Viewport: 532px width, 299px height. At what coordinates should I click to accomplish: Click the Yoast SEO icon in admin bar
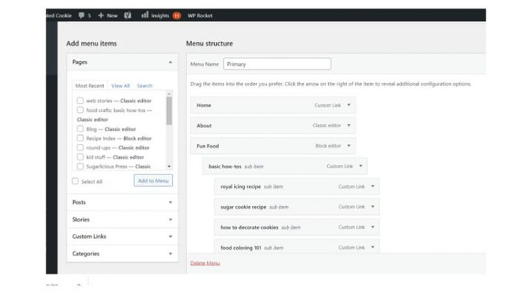click(128, 15)
